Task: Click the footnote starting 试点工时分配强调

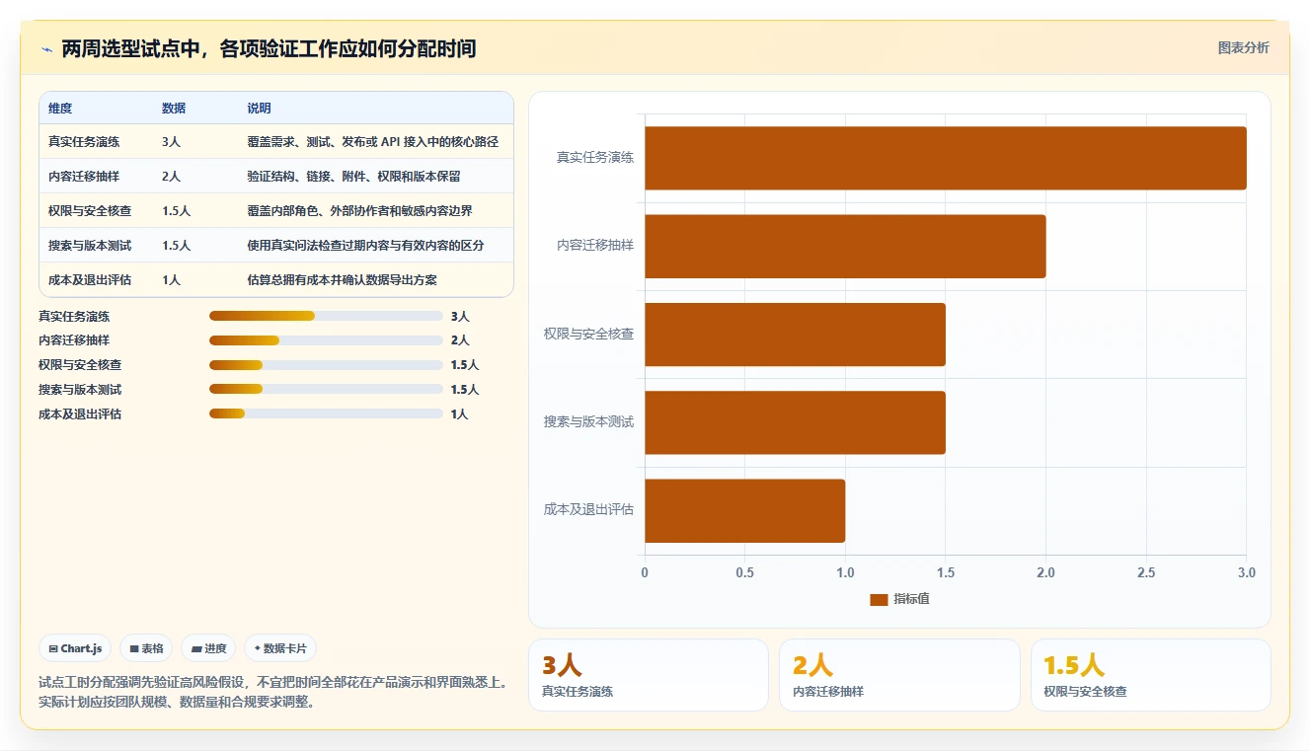Action: (x=272, y=692)
